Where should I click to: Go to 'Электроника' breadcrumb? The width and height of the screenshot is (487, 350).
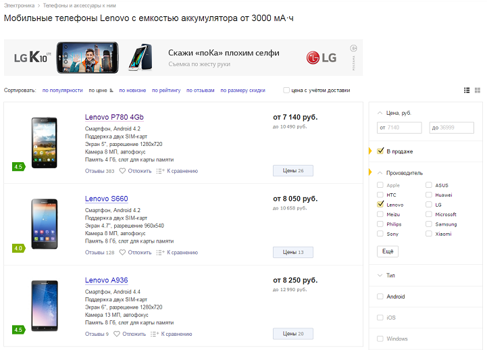(20, 5)
